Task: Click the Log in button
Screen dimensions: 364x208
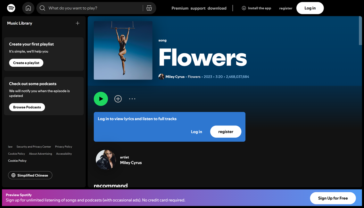Action: (x=310, y=8)
